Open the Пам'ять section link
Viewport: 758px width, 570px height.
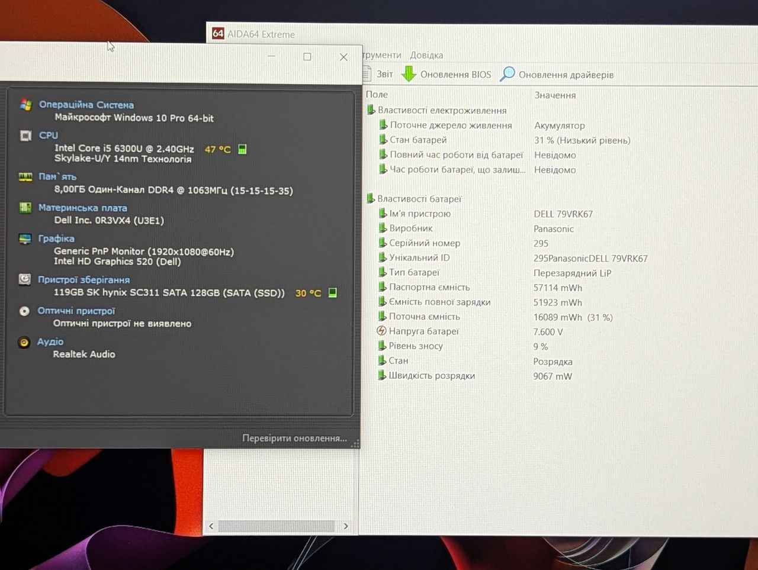click(x=57, y=176)
